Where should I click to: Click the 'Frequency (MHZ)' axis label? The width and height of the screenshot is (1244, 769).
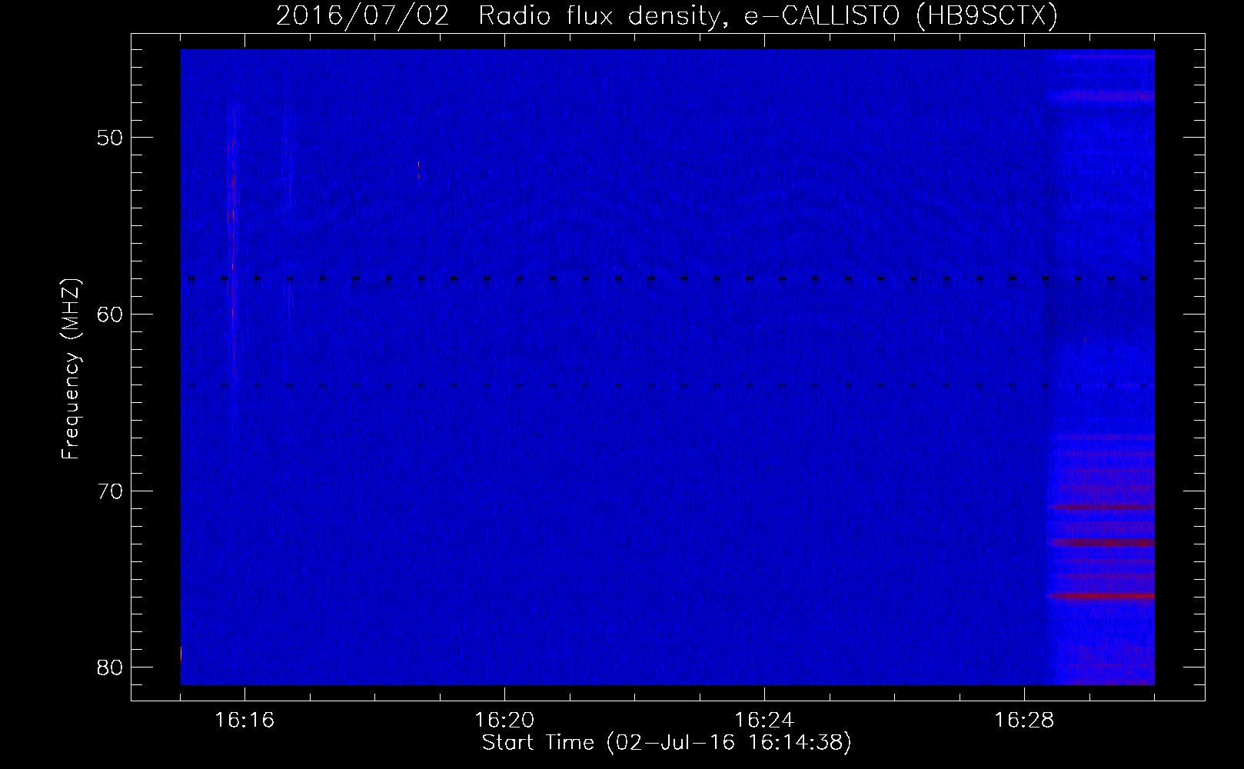[71, 369]
